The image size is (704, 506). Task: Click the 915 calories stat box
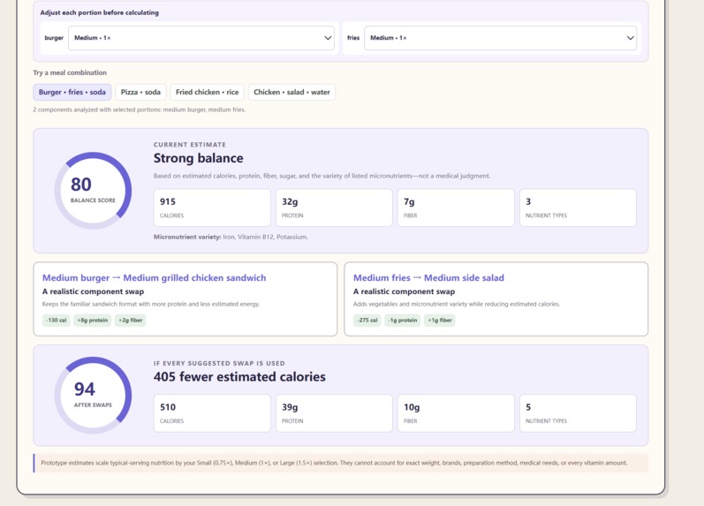[x=212, y=208]
